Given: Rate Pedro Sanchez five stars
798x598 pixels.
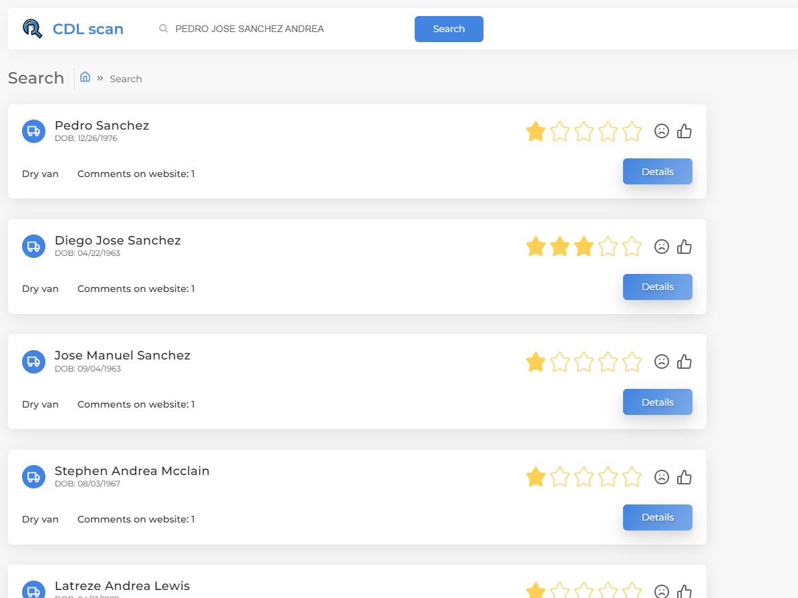Looking at the screenshot, I should (632, 132).
